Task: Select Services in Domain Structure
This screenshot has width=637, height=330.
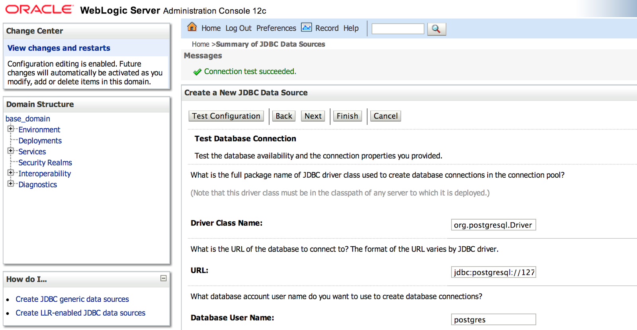Action: click(x=32, y=151)
